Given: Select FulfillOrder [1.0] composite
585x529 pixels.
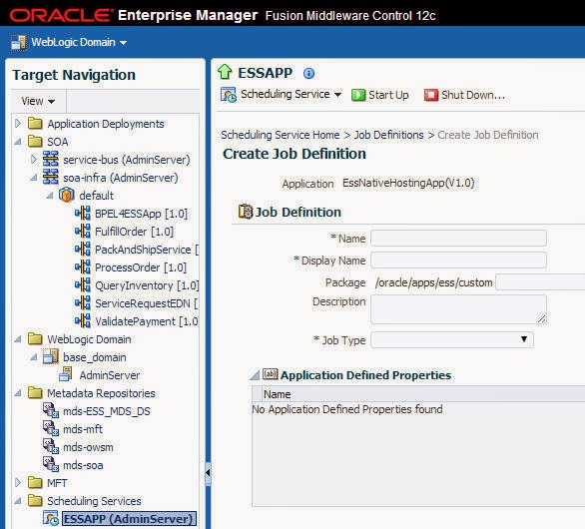Looking at the screenshot, I should (135, 232).
